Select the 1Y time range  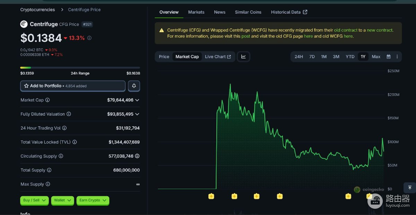click(x=363, y=57)
